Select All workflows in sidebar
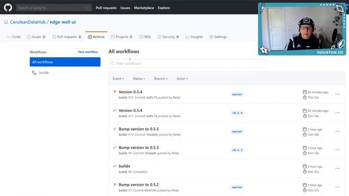The height and width of the screenshot is (196, 349). (x=65, y=62)
